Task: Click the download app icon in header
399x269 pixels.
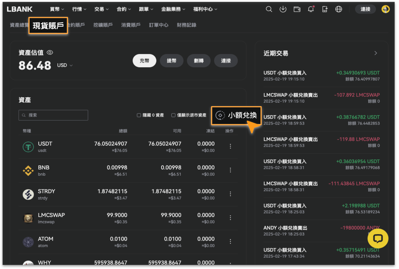Action: click(x=283, y=9)
